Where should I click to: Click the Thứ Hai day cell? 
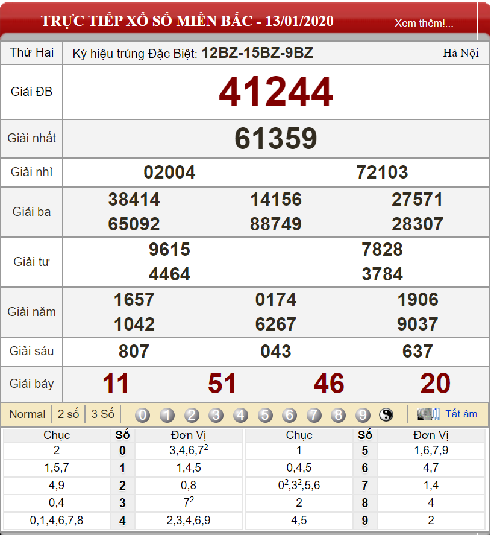[x=32, y=52]
